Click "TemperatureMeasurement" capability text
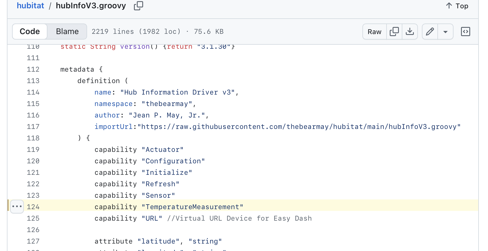Image resolution: width=488 pixels, height=251 pixels. coord(193,207)
